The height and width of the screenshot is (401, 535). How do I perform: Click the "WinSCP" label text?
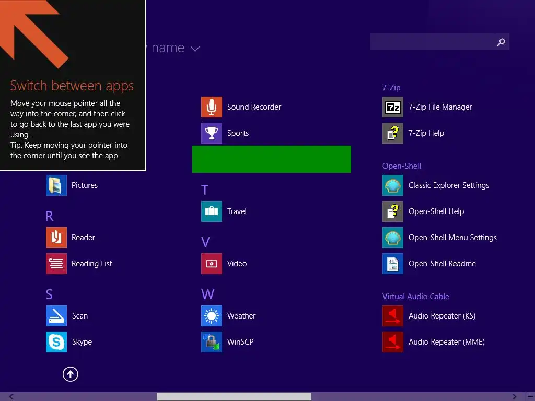[240, 342]
